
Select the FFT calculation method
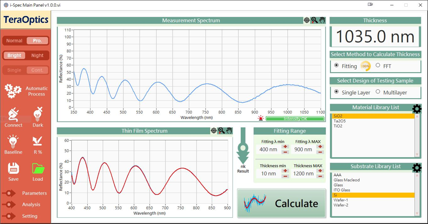[x=378, y=66]
